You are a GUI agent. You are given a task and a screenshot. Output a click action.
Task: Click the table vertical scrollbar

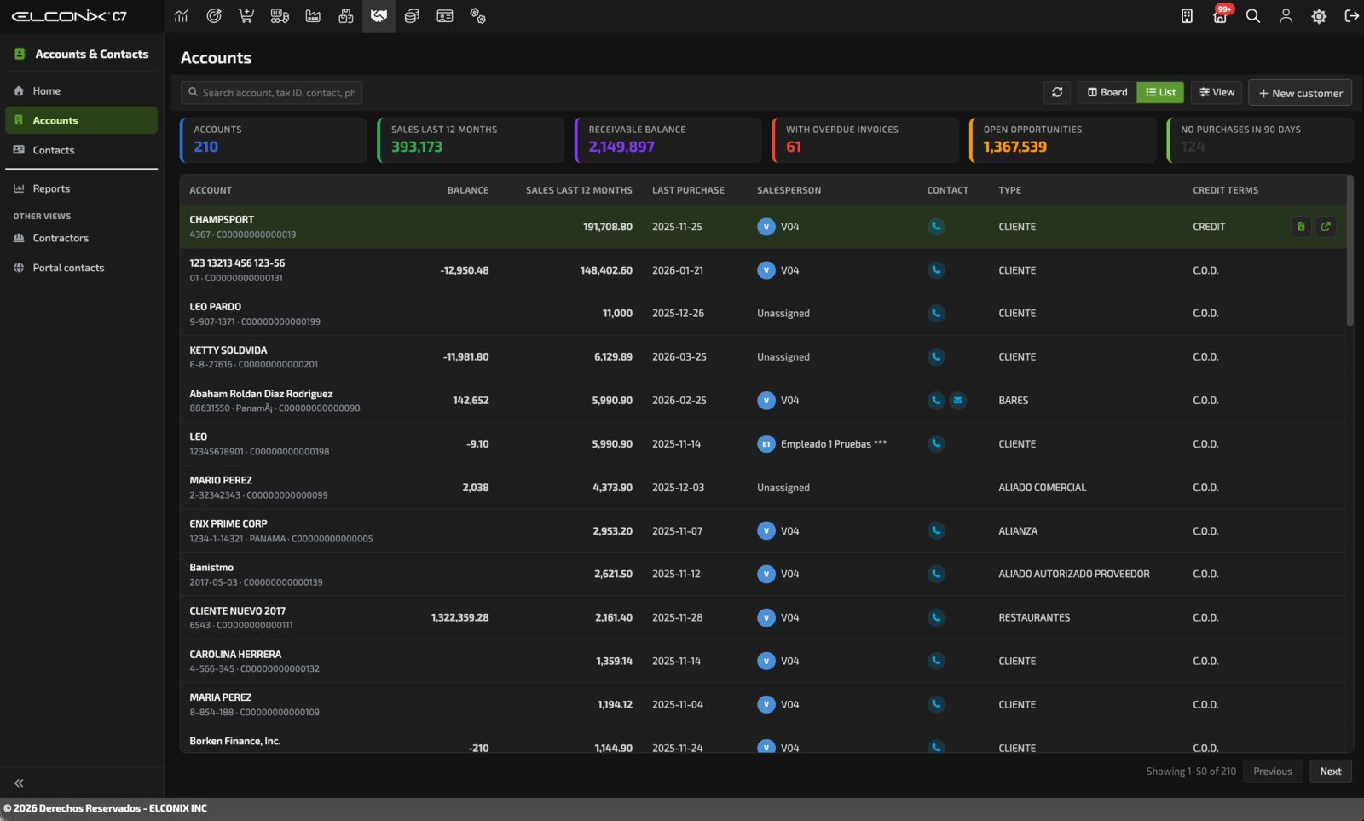coord(1350,251)
